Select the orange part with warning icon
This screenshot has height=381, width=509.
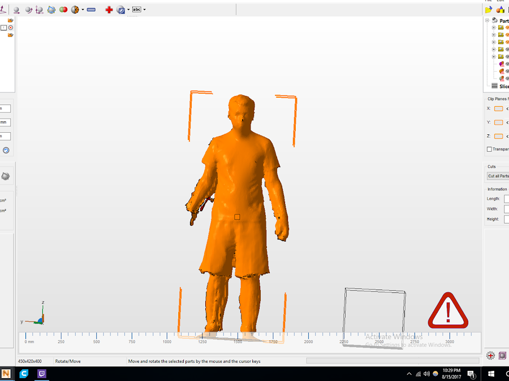tap(502, 71)
